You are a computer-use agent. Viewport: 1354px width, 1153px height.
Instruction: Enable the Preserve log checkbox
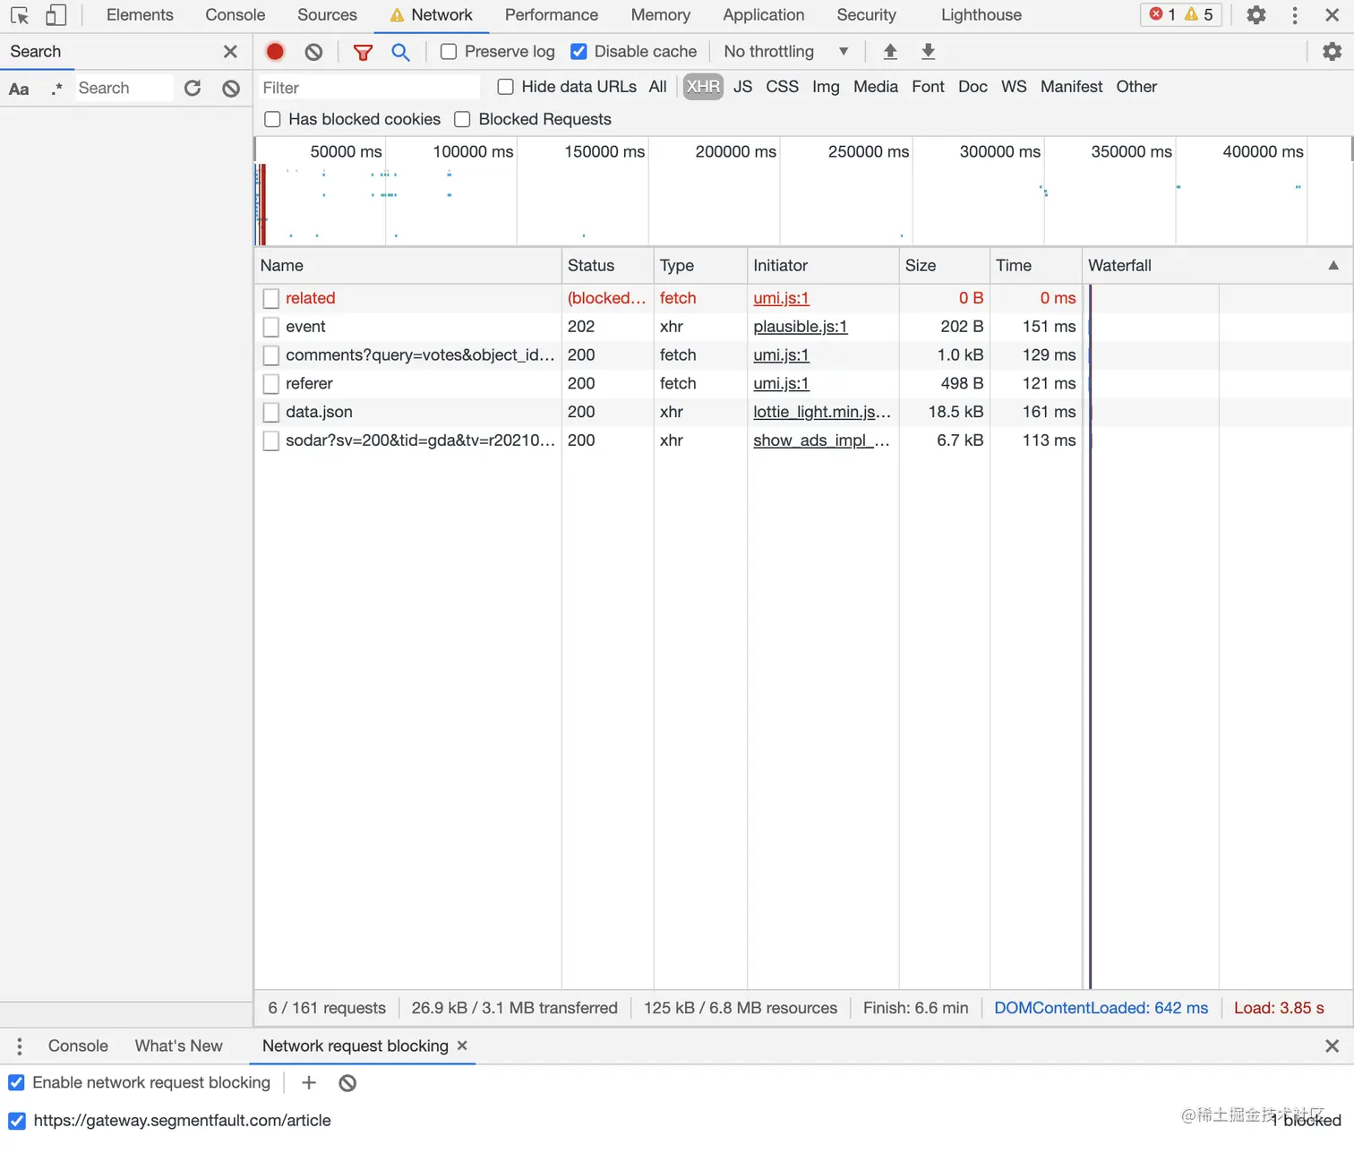[449, 52]
